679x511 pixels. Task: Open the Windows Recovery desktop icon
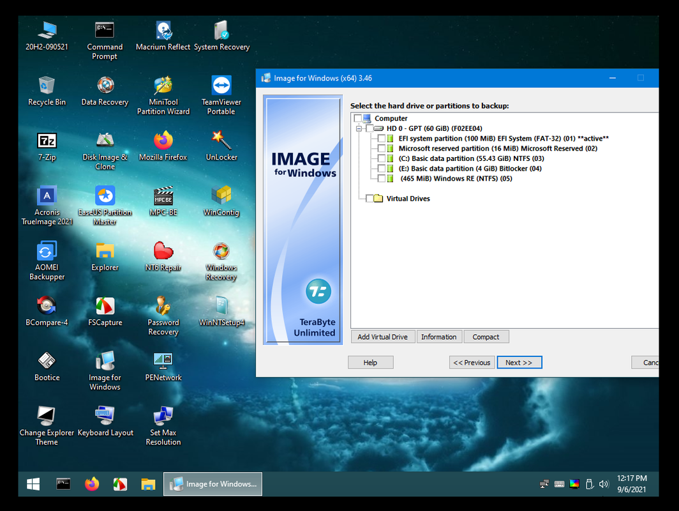point(221,261)
